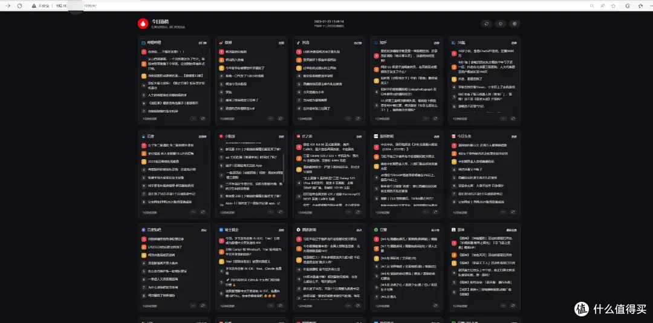Open the more menu on 澎湃新闻 card
Viewport: 653px width, 323px height.
point(426,212)
